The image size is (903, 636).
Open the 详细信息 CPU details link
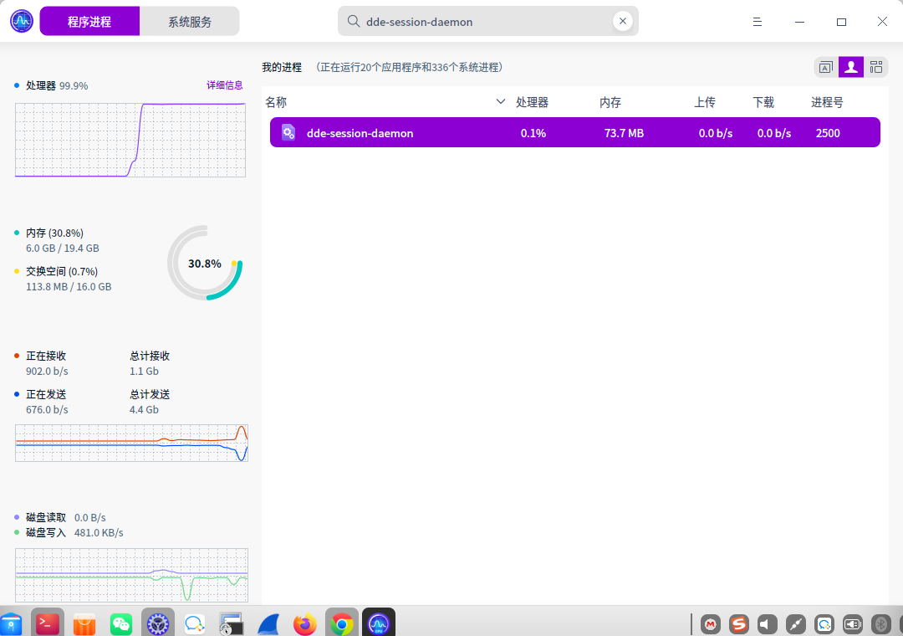point(225,85)
